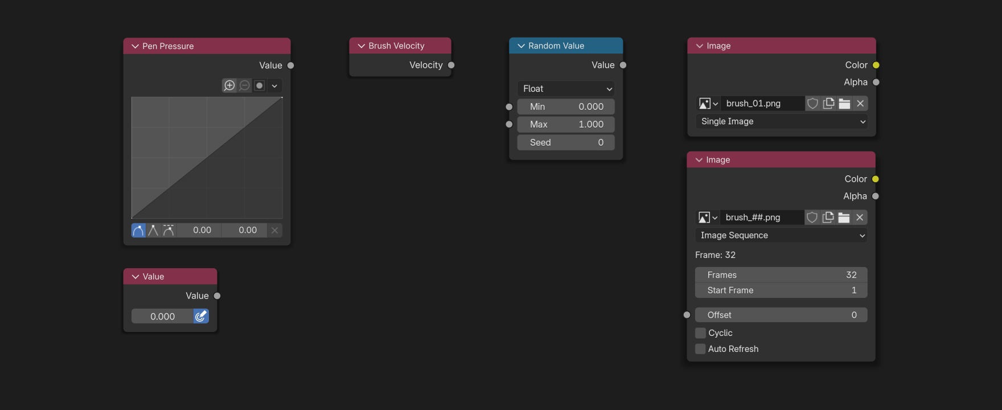The image size is (1002, 410).
Task: Collapse the brush_01.png Image node
Action: [699, 46]
